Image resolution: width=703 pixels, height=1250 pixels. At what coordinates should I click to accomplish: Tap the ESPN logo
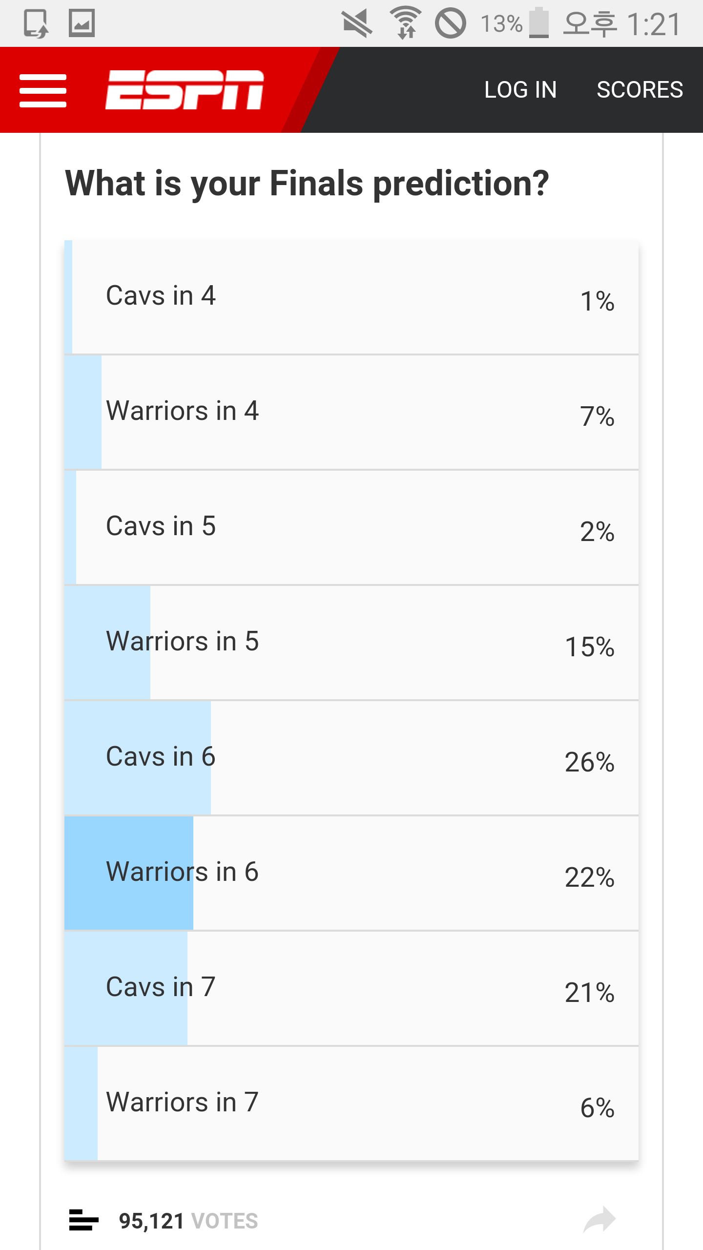(x=185, y=90)
